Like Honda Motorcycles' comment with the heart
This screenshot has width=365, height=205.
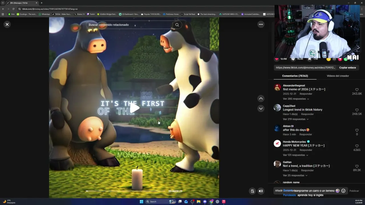pos(357,146)
